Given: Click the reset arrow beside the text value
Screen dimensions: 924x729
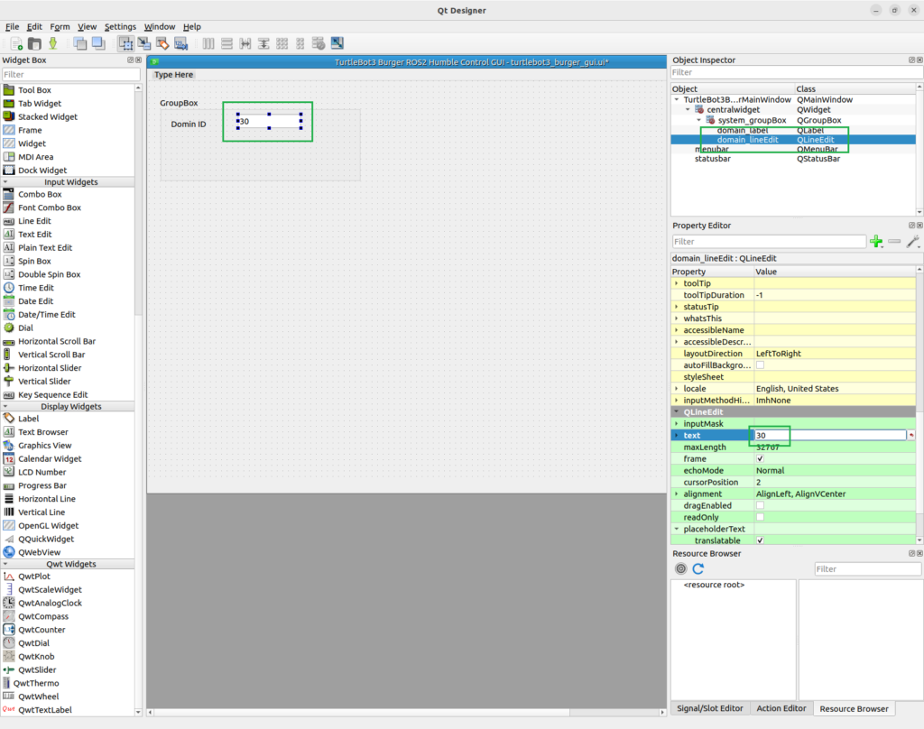Looking at the screenshot, I should [x=911, y=436].
